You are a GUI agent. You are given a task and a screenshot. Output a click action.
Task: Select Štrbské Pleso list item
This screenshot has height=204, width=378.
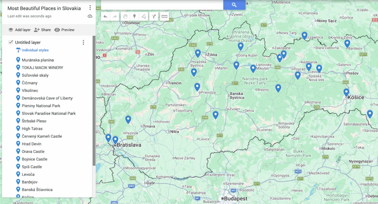tap(34, 121)
